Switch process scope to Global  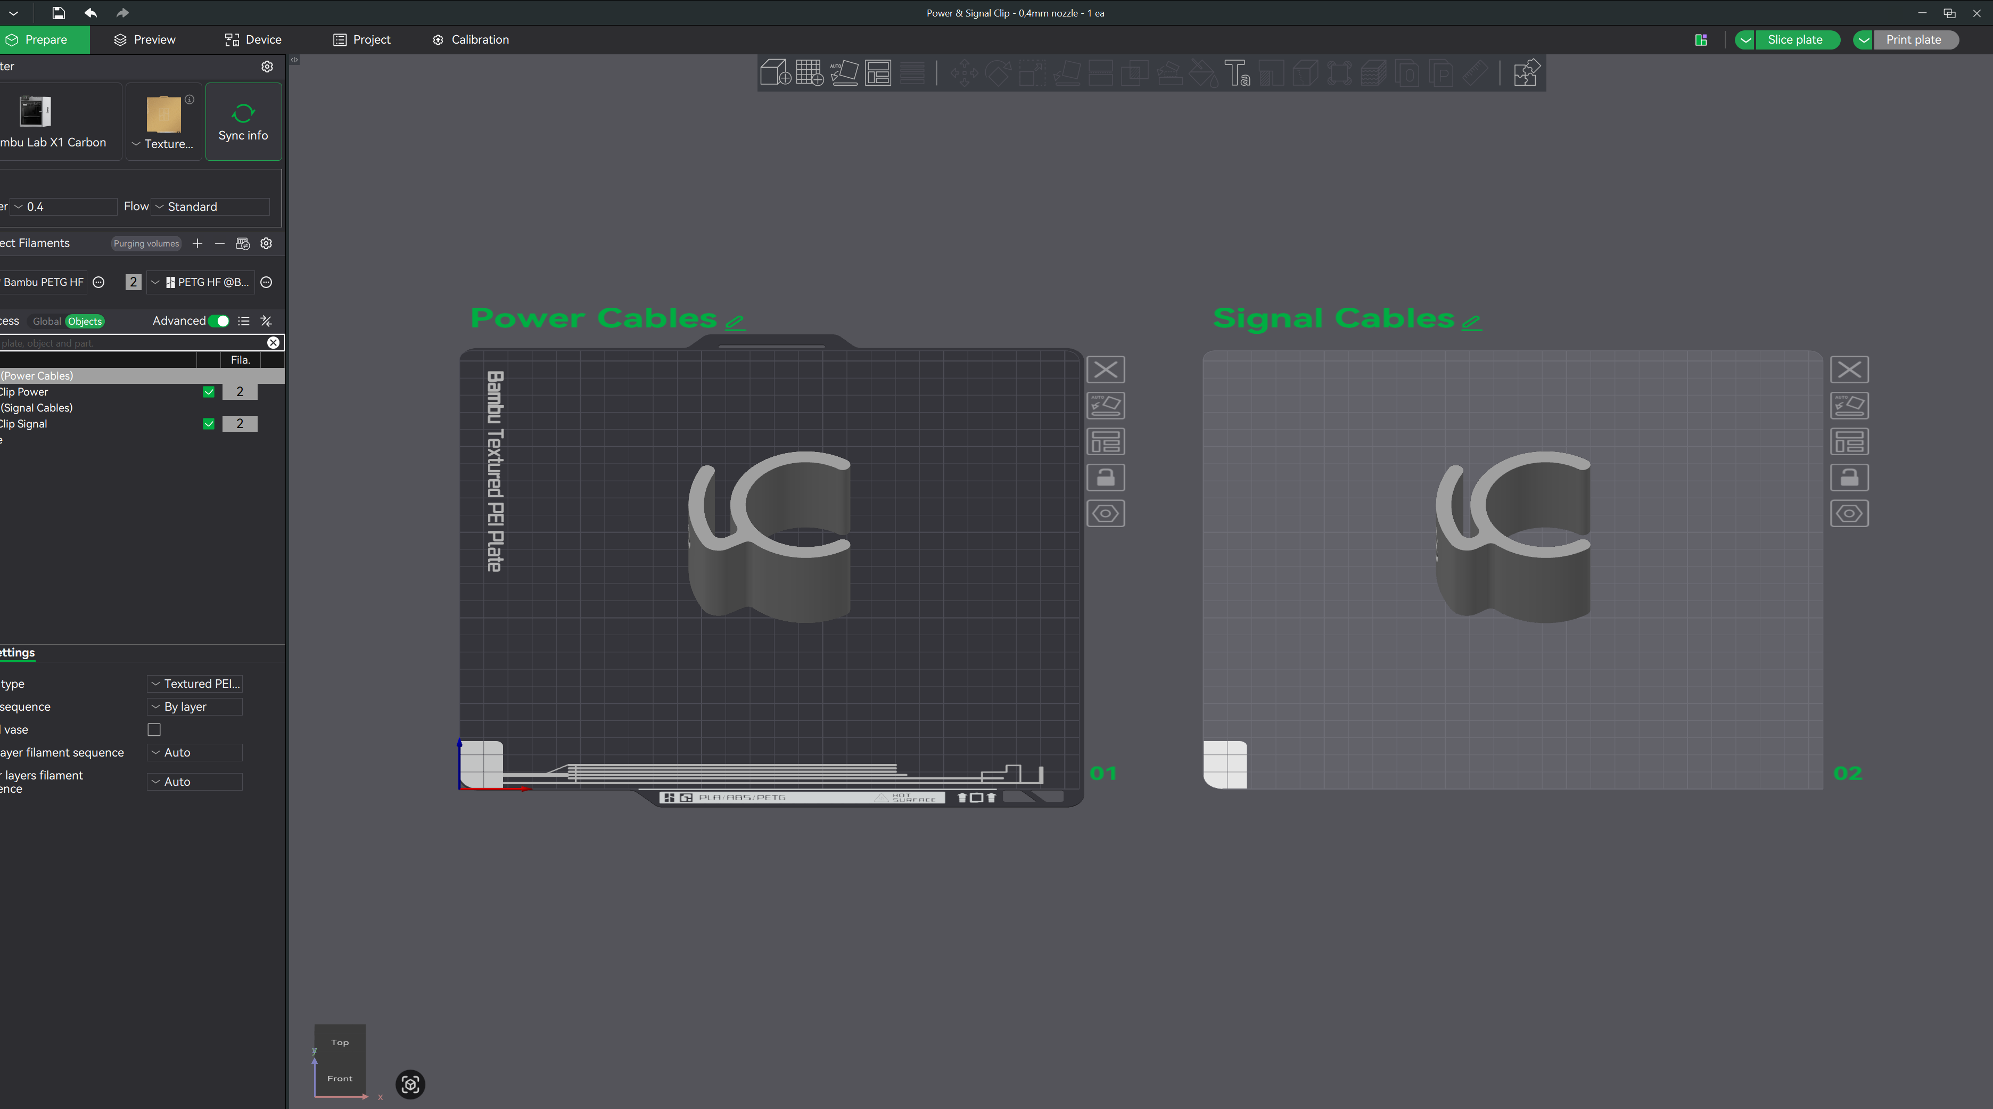46,321
